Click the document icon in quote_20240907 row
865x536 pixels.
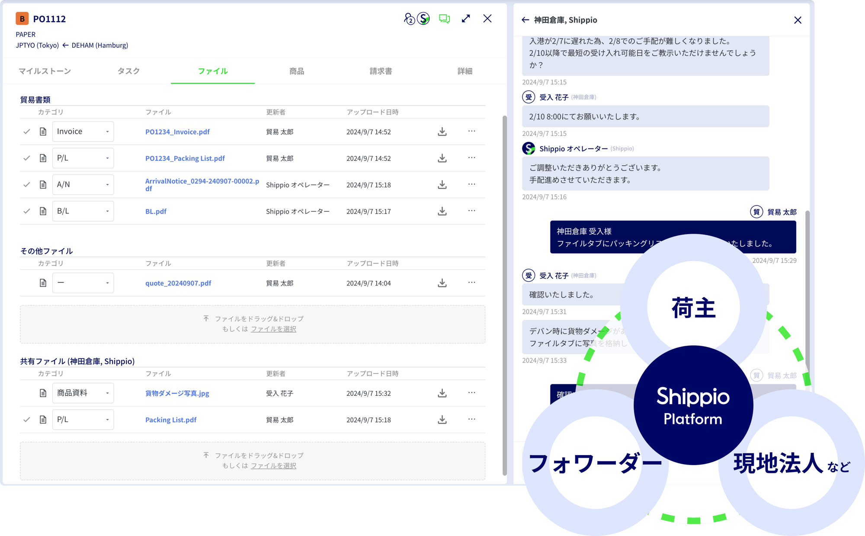(x=43, y=283)
